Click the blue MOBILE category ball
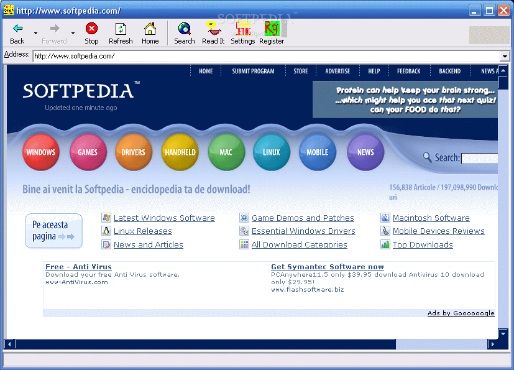The width and height of the screenshot is (514, 370). pos(318,152)
